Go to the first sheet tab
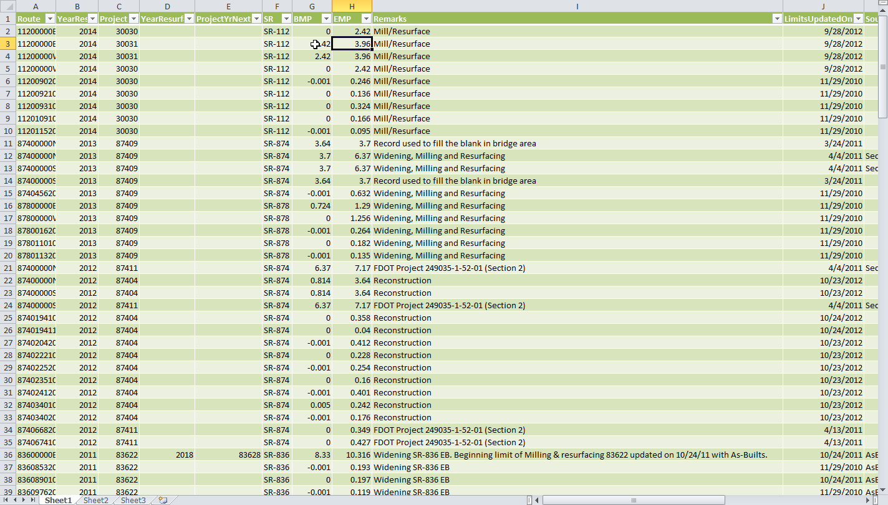888x505 pixels. click(x=6, y=500)
